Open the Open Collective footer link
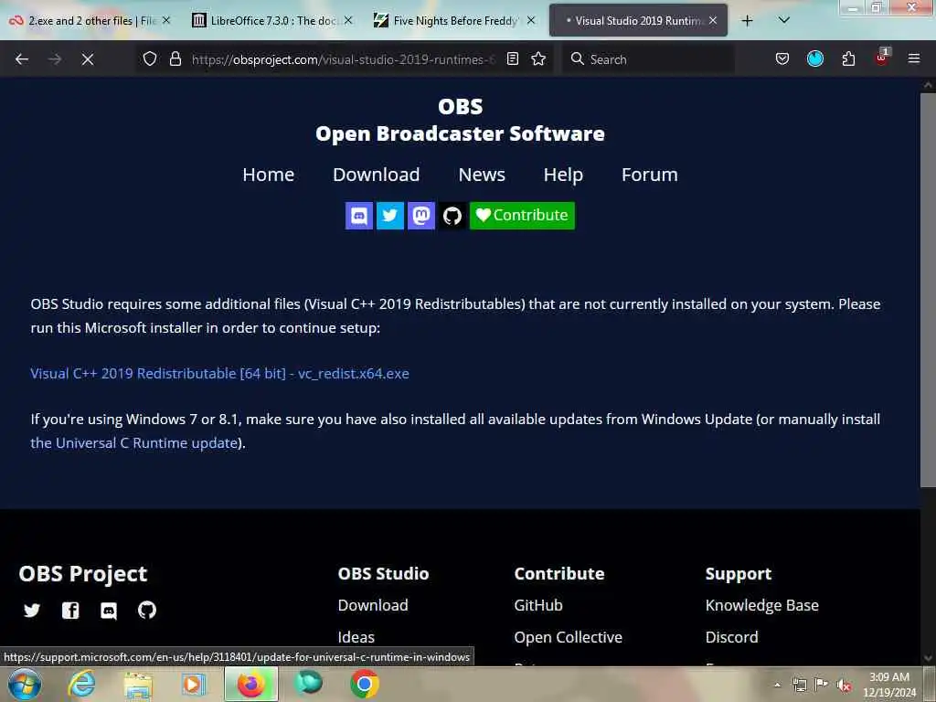This screenshot has width=936, height=702. coord(569,637)
